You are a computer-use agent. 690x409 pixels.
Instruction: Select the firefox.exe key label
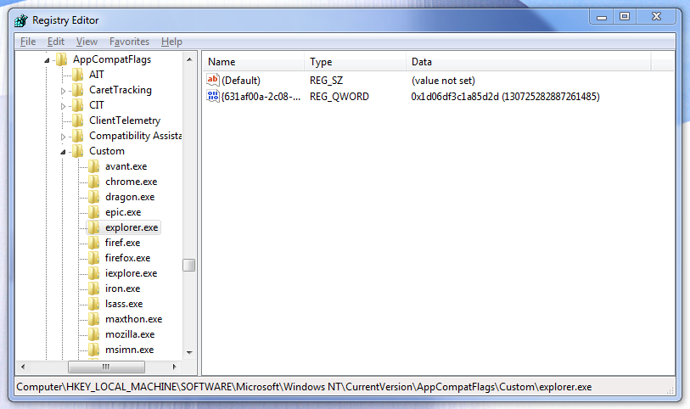(127, 258)
